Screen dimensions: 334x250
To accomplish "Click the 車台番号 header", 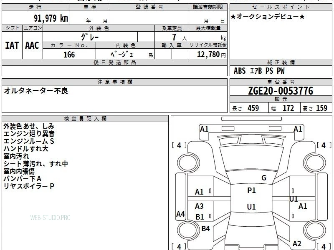I will tap(281, 82).
